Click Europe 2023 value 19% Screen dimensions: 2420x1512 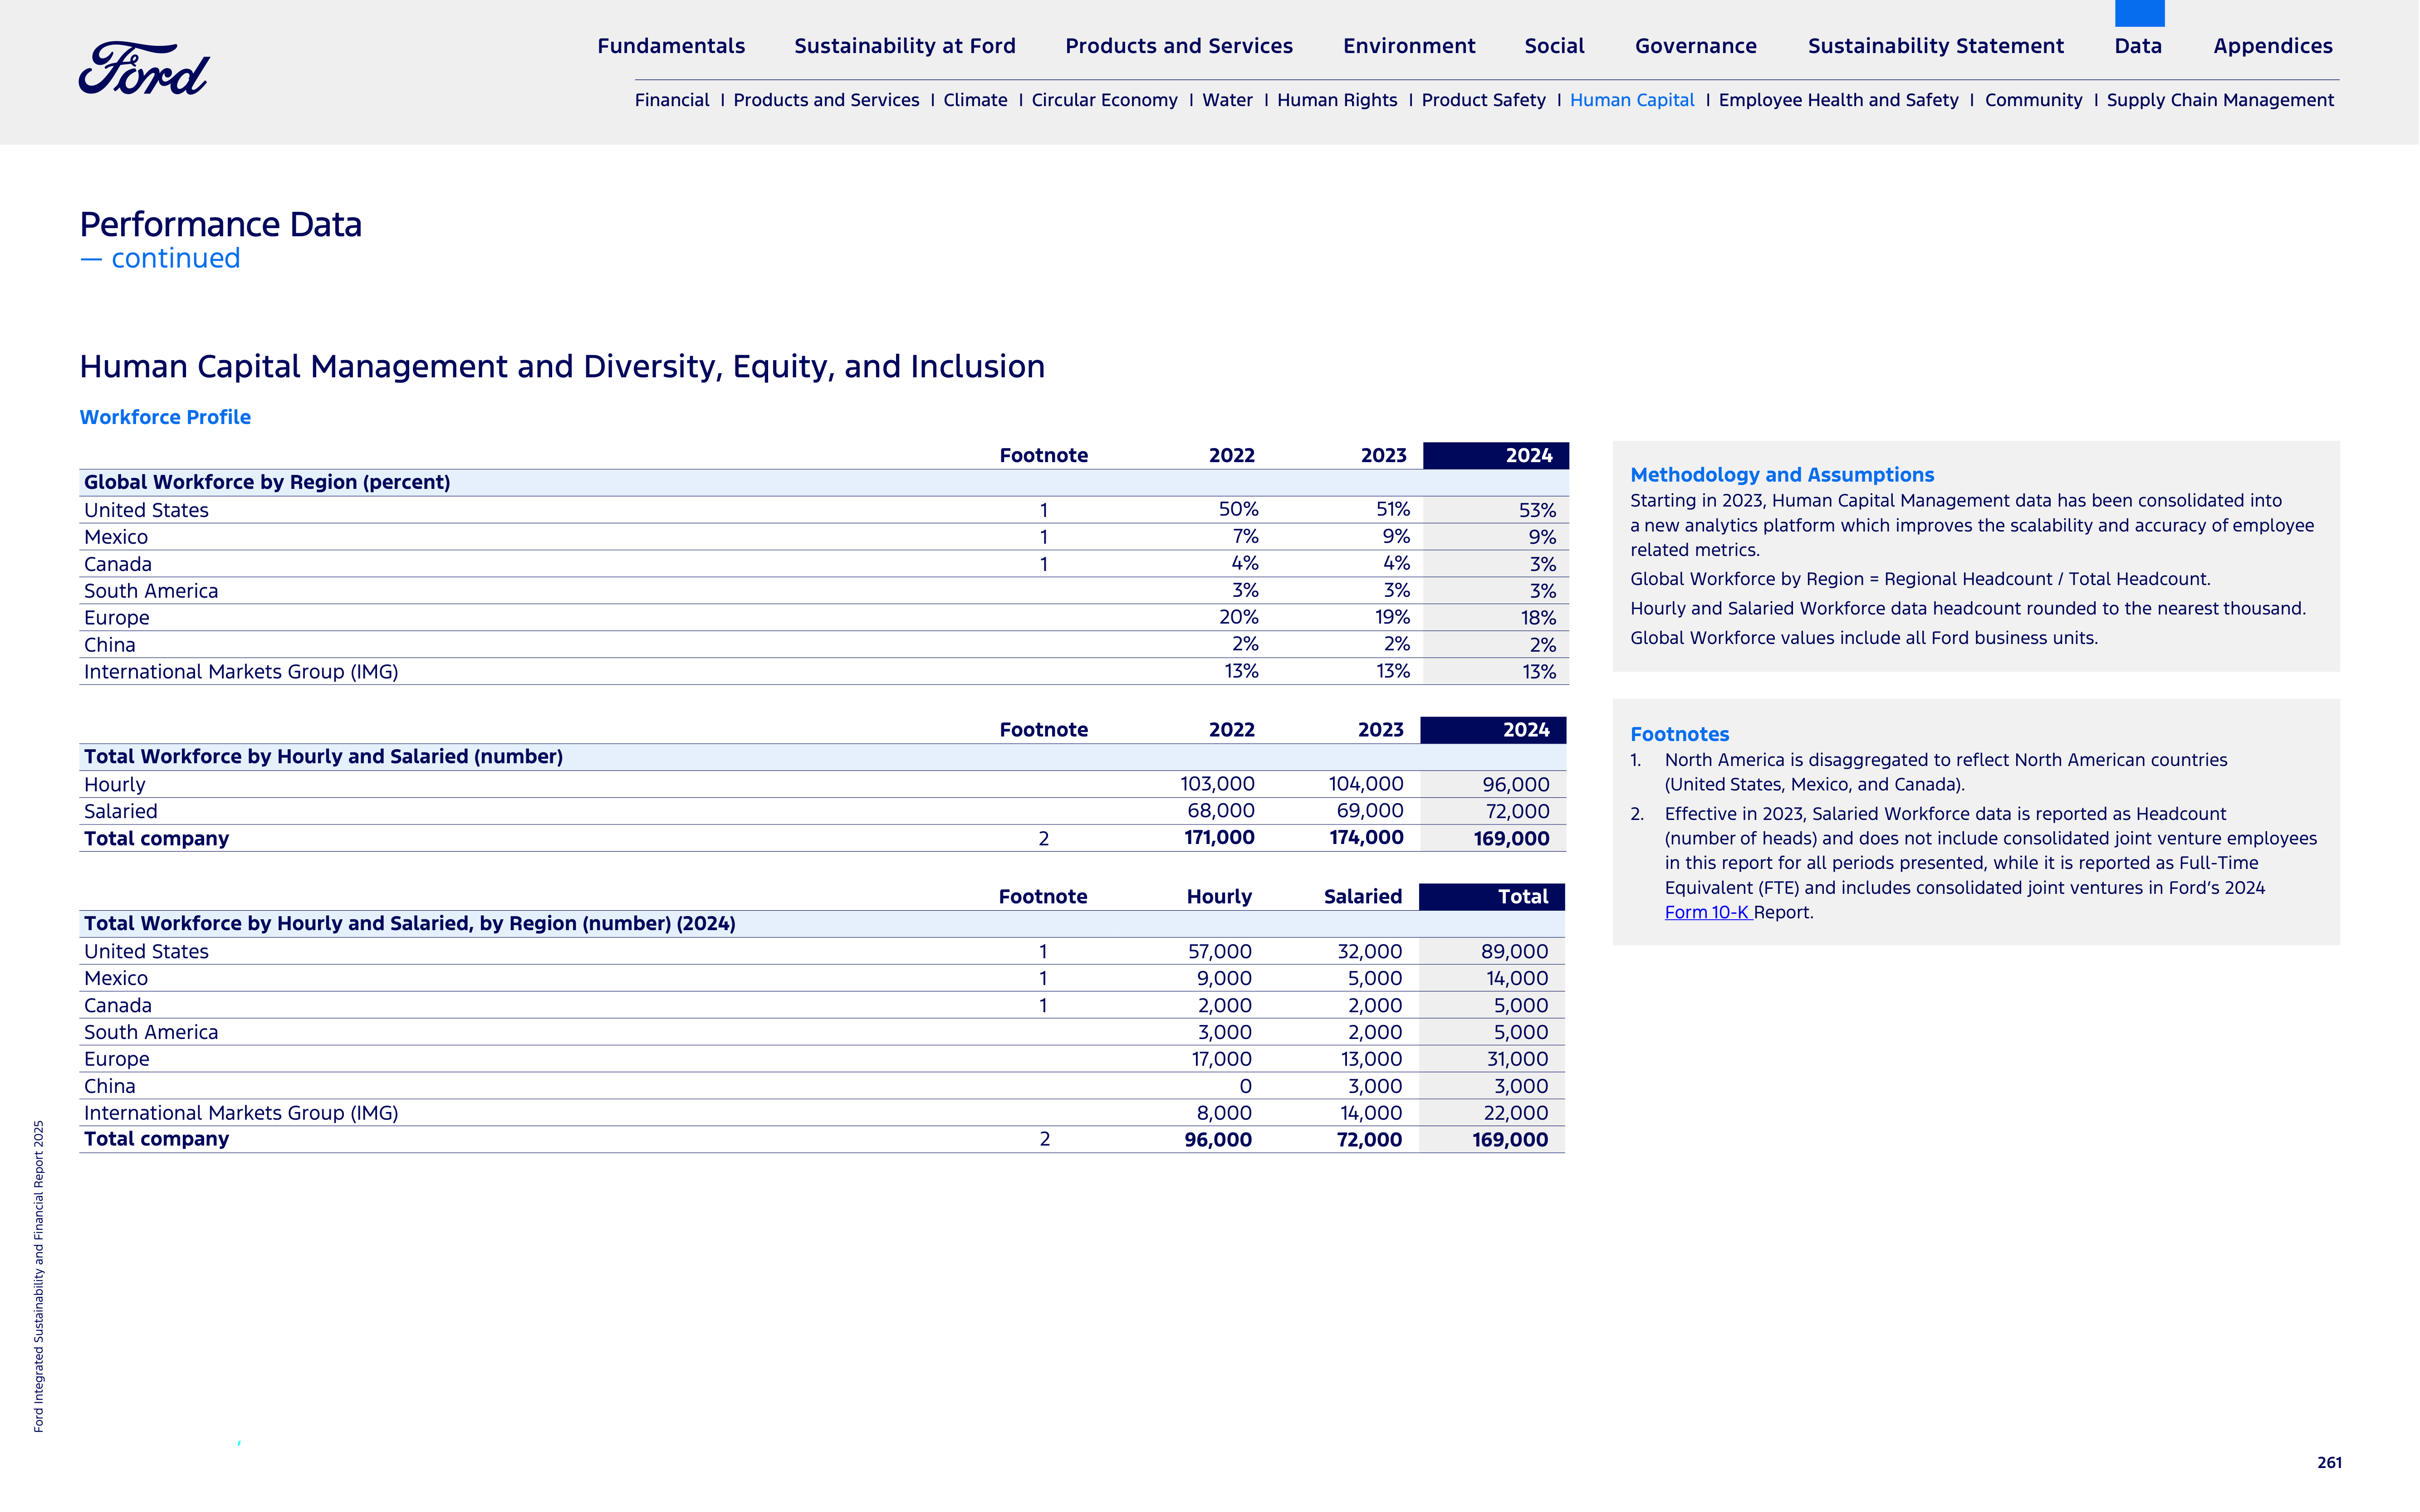(1391, 618)
